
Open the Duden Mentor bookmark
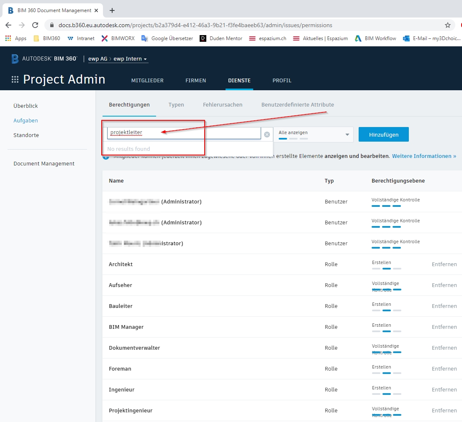coord(221,38)
